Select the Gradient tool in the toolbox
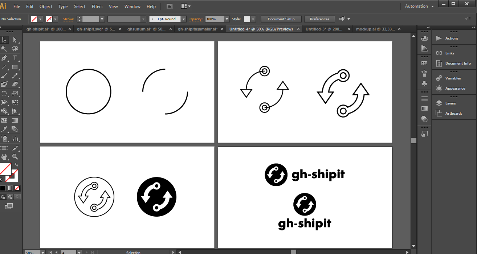This screenshot has height=254, width=477. 15,120
